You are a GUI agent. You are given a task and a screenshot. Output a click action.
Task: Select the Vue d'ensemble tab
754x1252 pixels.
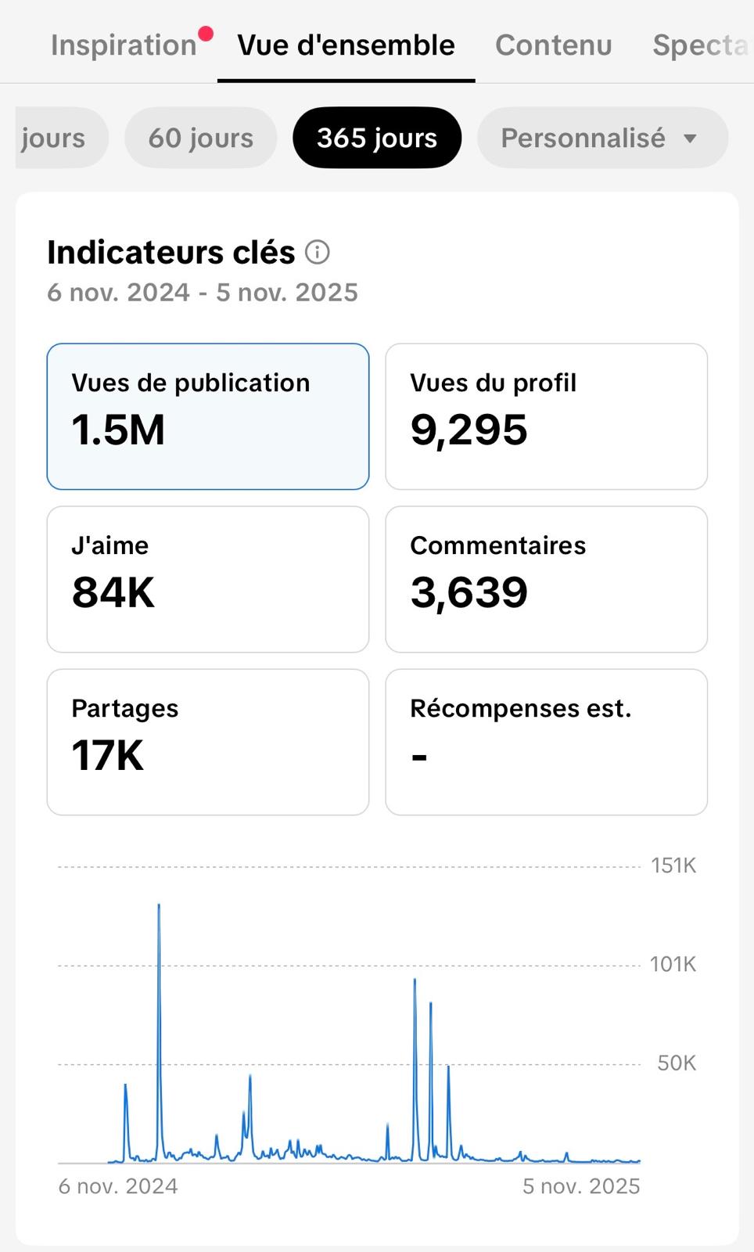[x=346, y=45]
